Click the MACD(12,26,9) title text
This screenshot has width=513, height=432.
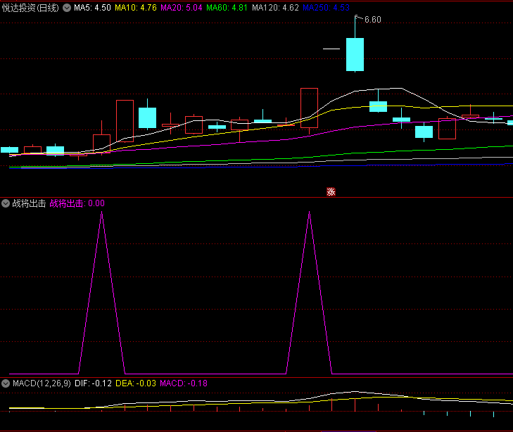(x=42, y=383)
